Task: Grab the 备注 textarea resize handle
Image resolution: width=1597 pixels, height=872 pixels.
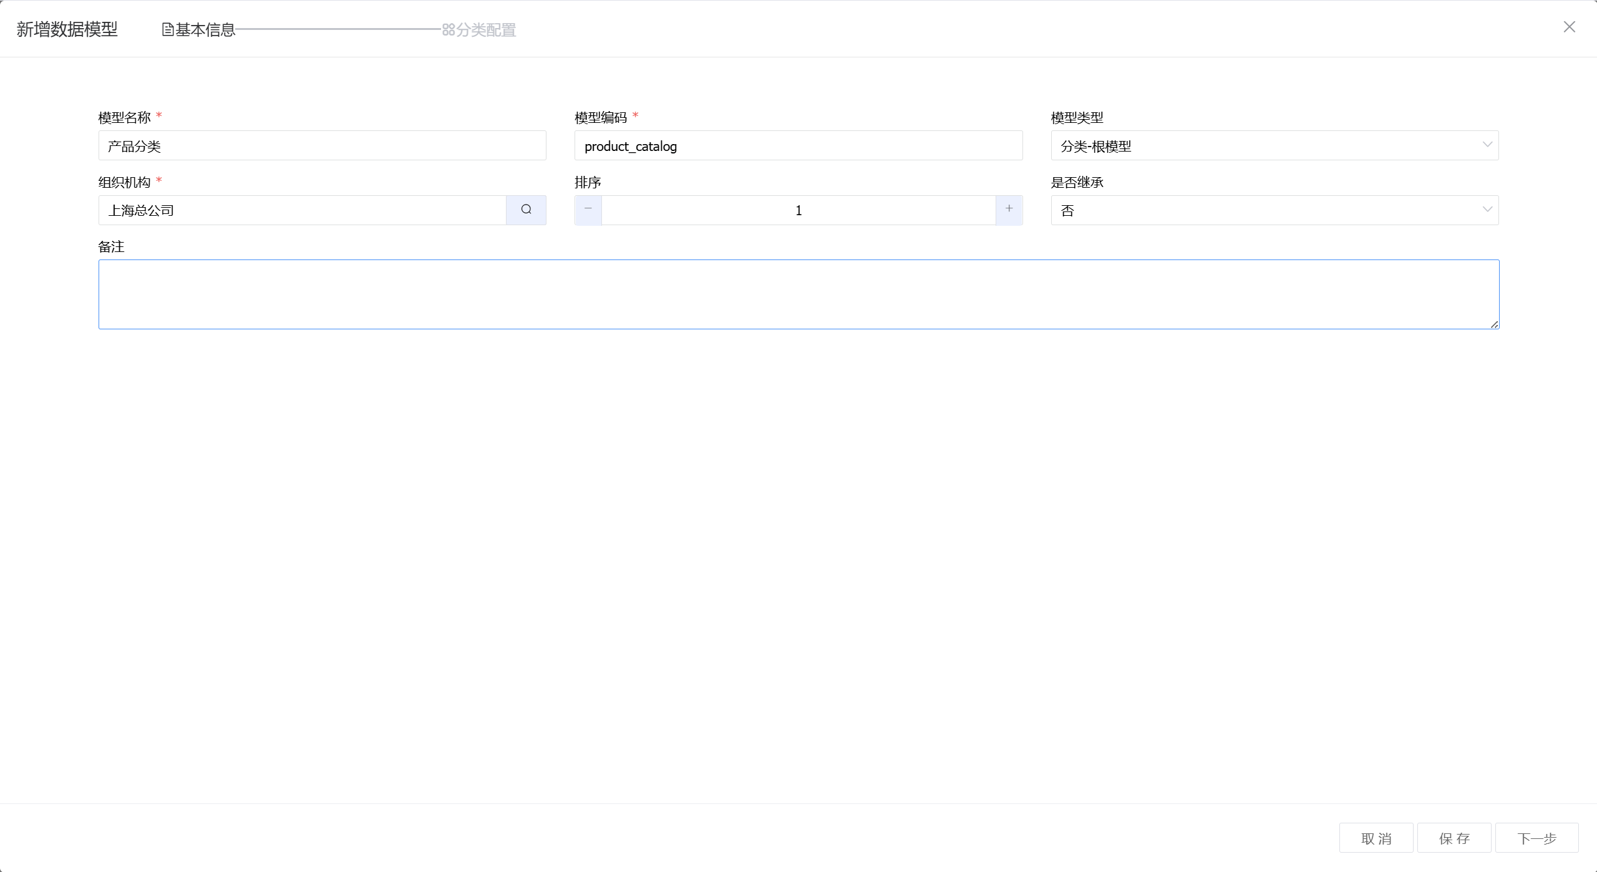Action: [1495, 324]
